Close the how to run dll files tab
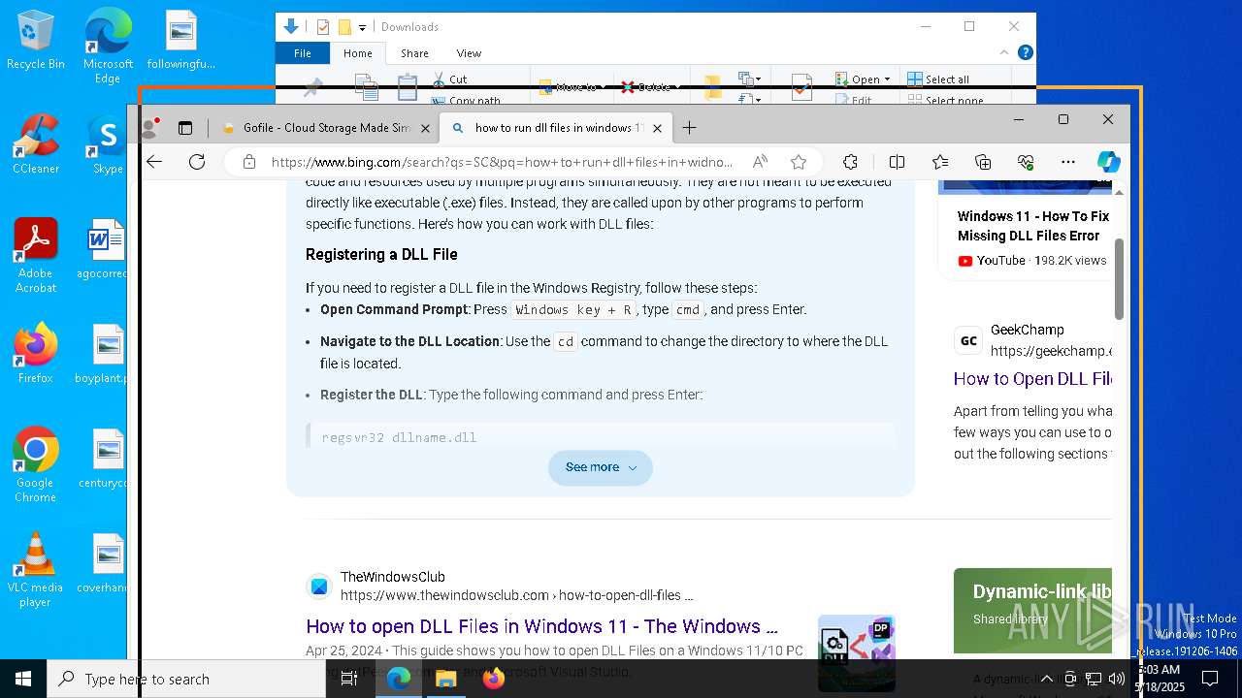 pos(657,128)
